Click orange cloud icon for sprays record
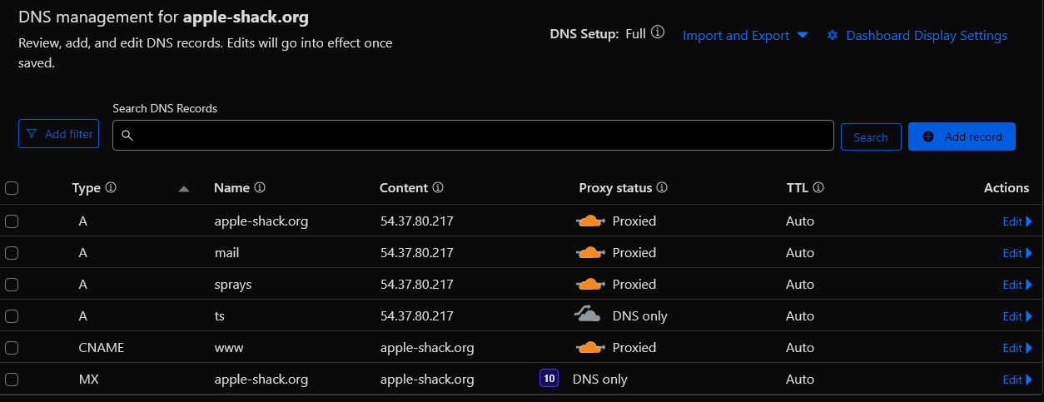Image resolution: width=1044 pixels, height=402 pixels. pyautogui.click(x=590, y=284)
